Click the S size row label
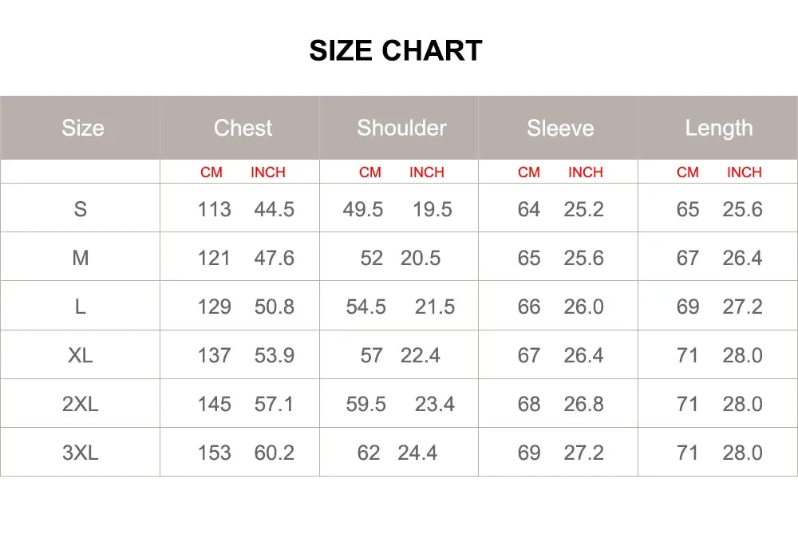This screenshot has height=546, width=798. tap(81, 209)
